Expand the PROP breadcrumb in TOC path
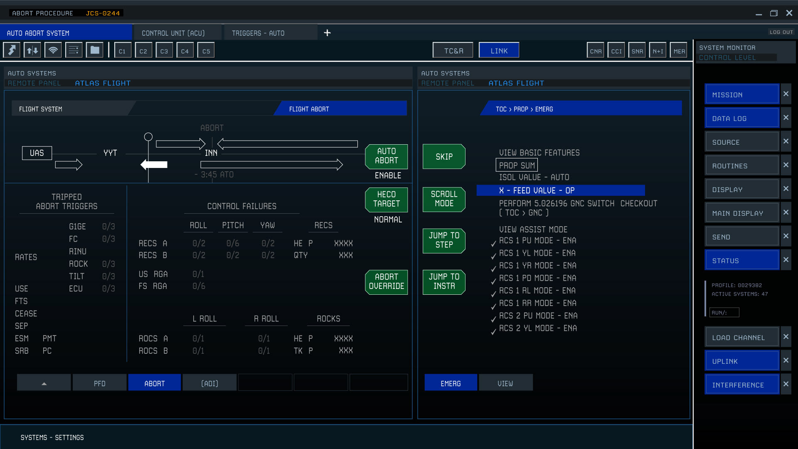The image size is (798, 449). (x=521, y=109)
